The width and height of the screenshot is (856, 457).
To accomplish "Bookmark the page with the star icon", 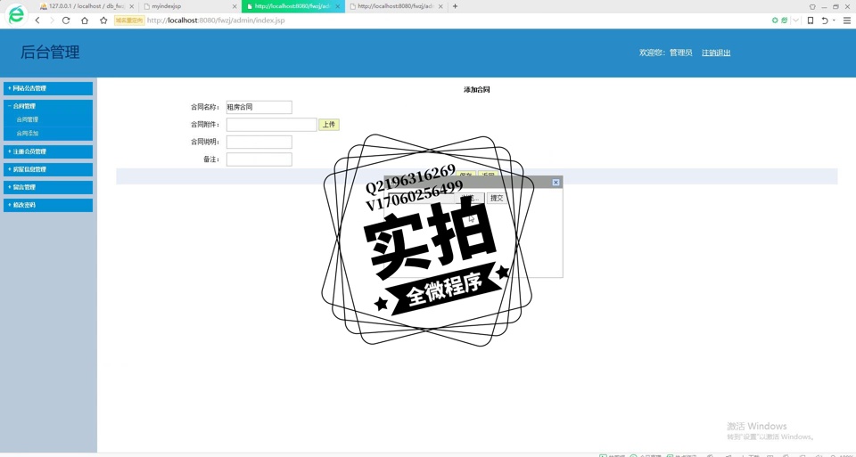I will (103, 20).
